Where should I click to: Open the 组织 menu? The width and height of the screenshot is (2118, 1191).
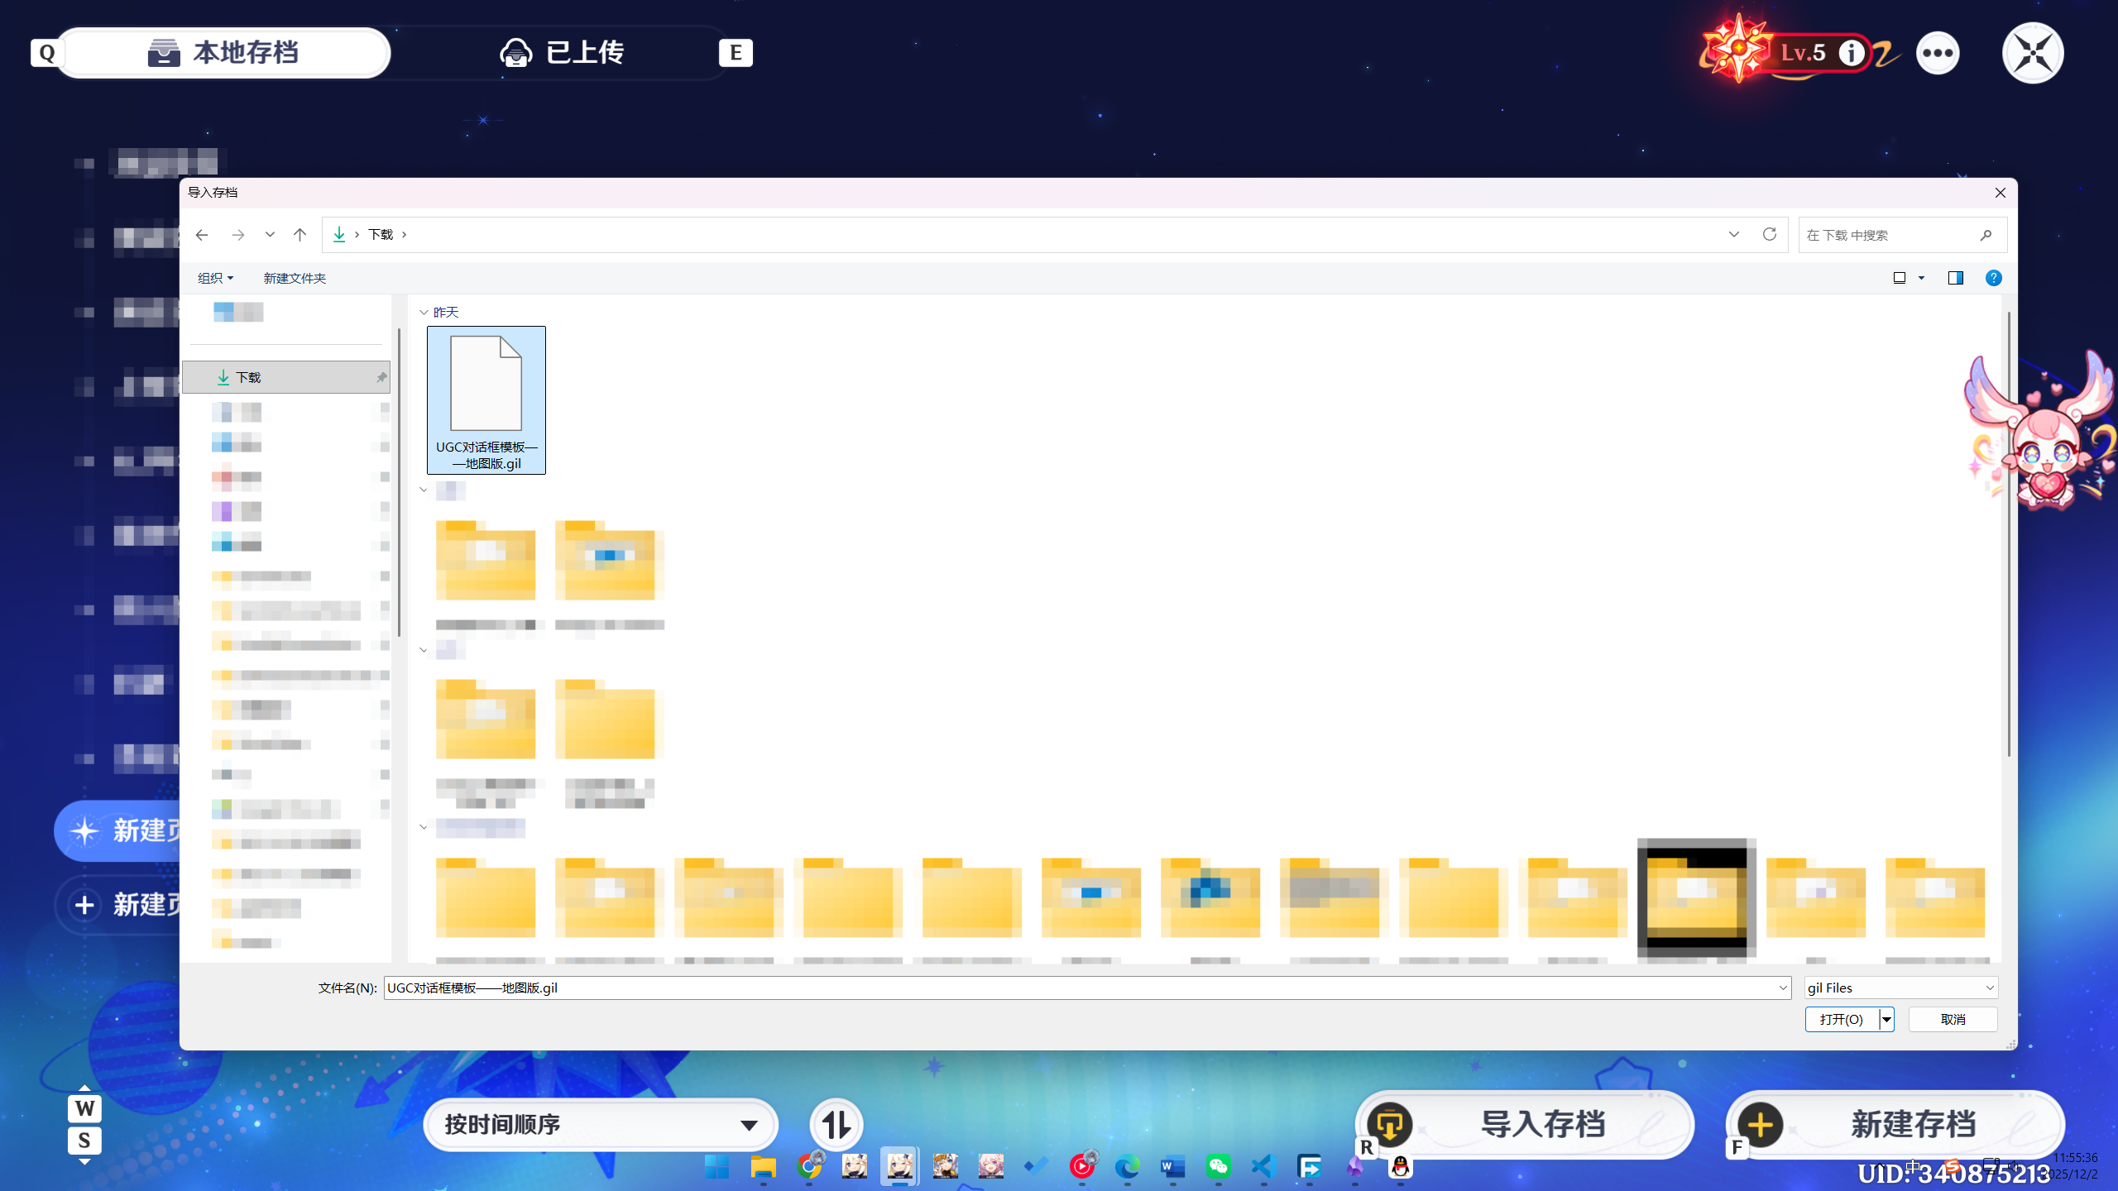pos(214,278)
